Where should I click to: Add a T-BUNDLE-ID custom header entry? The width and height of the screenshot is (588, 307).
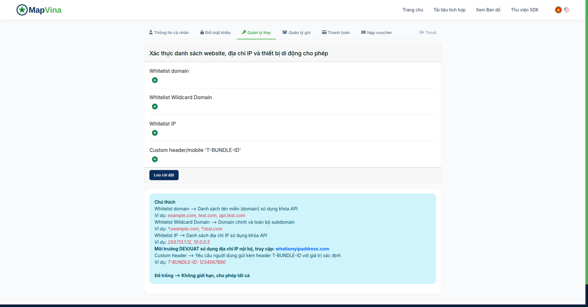pos(155,159)
